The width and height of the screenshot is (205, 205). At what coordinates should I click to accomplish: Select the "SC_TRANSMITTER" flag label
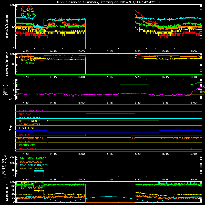[30, 125]
